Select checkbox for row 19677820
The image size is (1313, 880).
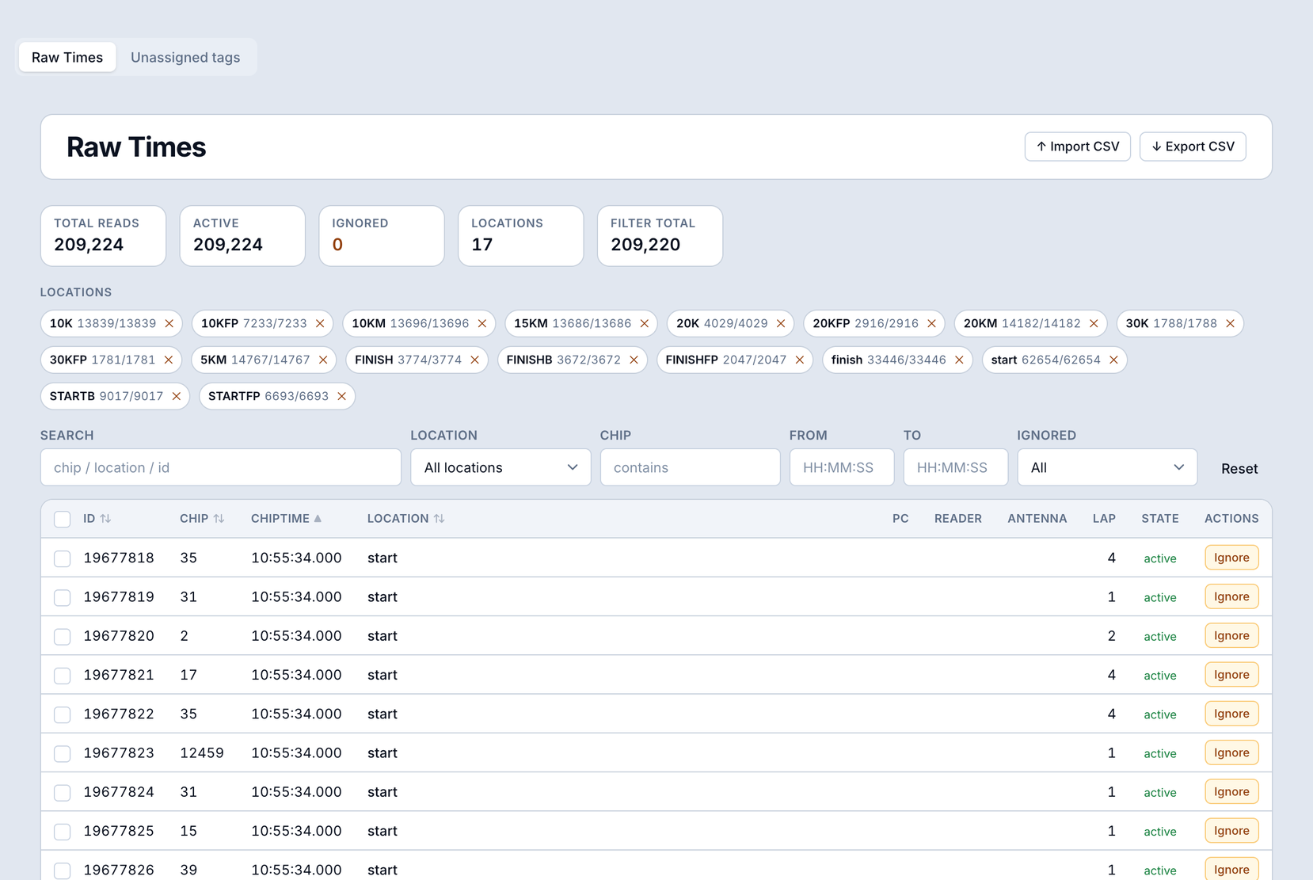click(63, 636)
